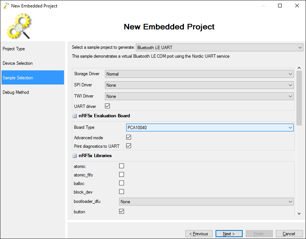306x239 pixels.
Task: Open the Board Type PCA10040 dropdown
Action: click(210, 127)
